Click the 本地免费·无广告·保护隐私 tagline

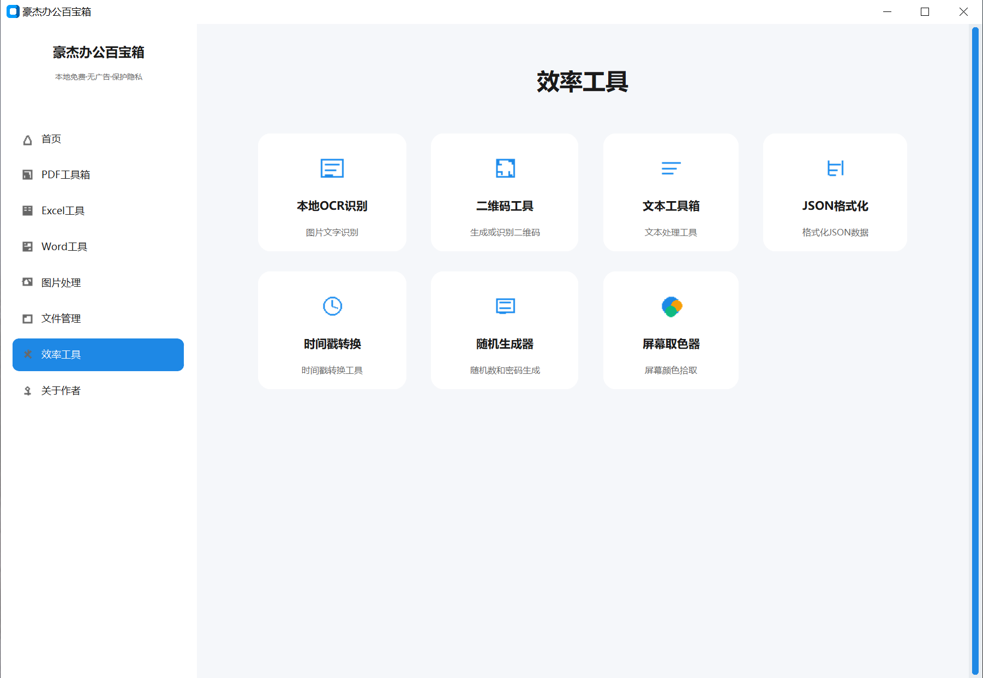click(99, 77)
